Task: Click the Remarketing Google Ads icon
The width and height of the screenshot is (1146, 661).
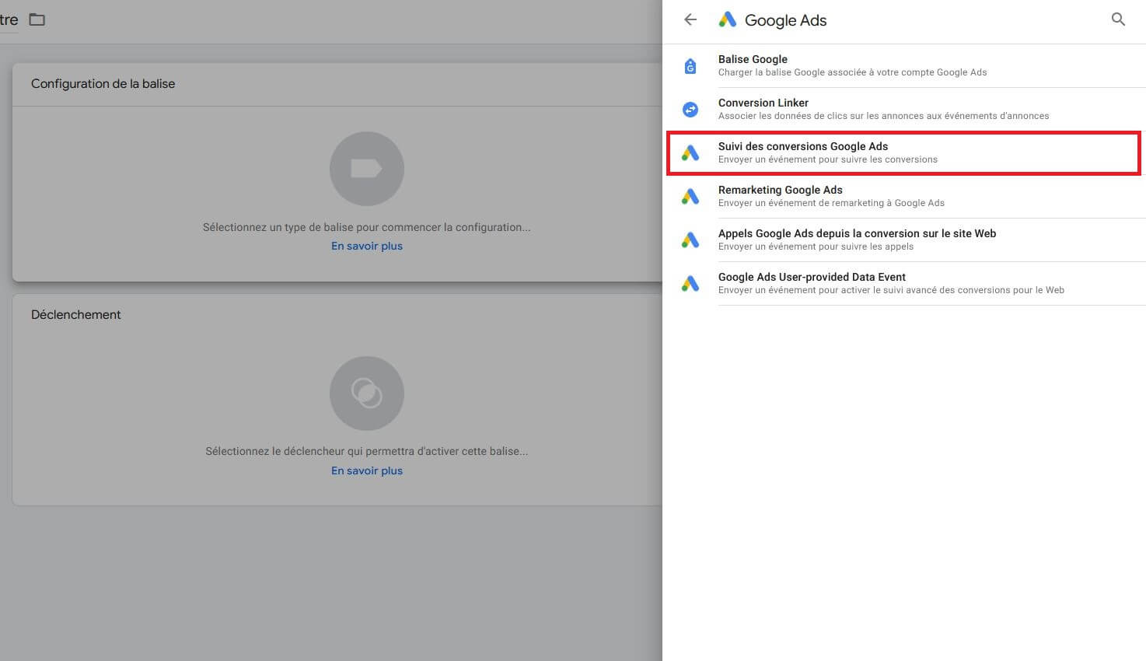Action: click(690, 197)
